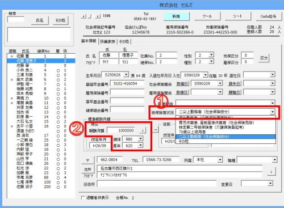Screen dimensions: 284x208
Task: Click the 区分 button
Action: tap(264, 58)
